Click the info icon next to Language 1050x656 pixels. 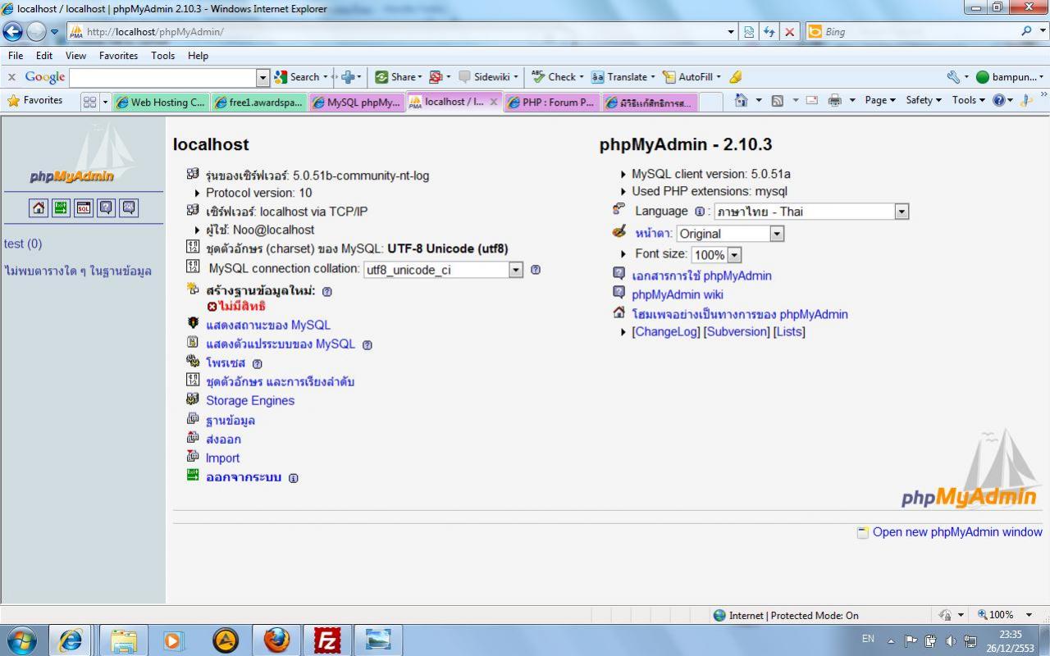tap(700, 212)
